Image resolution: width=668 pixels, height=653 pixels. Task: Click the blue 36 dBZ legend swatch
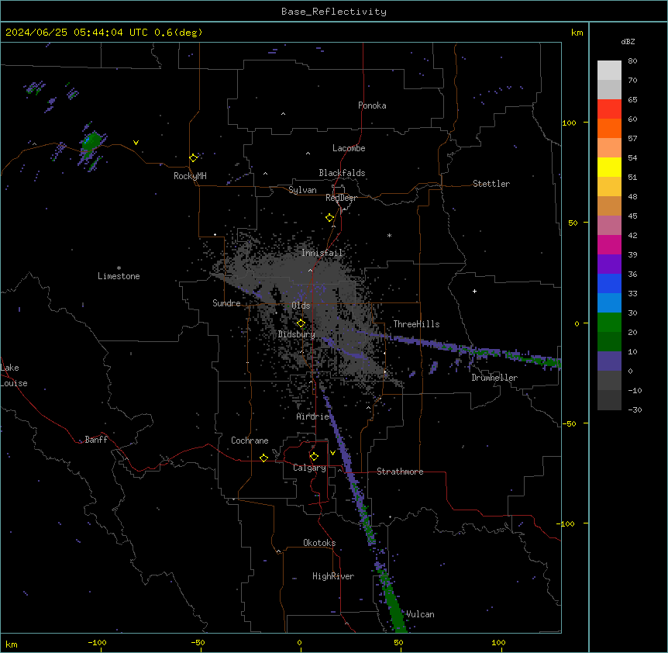point(609,283)
